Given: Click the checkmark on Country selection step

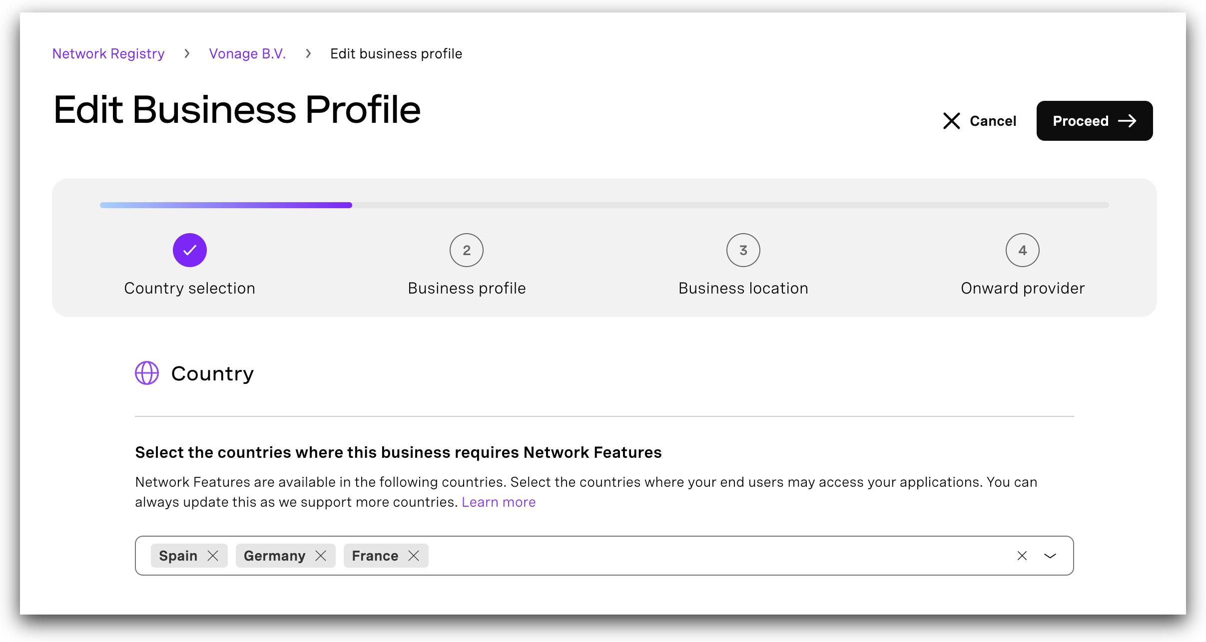Looking at the screenshot, I should [x=189, y=250].
